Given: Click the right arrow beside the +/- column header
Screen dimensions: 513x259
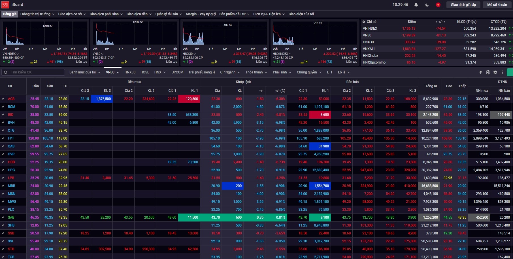Looking at the screenshot, I should [444, 22].
